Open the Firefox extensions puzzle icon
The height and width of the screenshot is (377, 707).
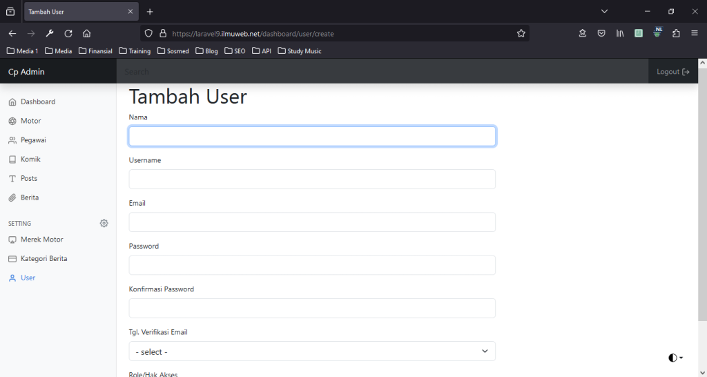(x=676, y=33)
